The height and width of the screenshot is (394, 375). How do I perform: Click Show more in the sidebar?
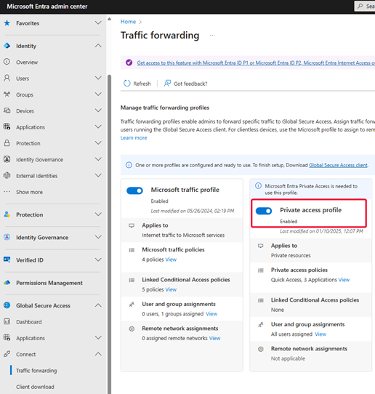pos(29,192)
